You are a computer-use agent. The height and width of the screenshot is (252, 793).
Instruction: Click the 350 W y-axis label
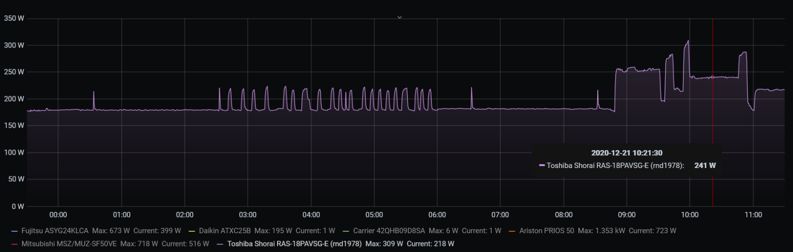[x=14, y=18]
